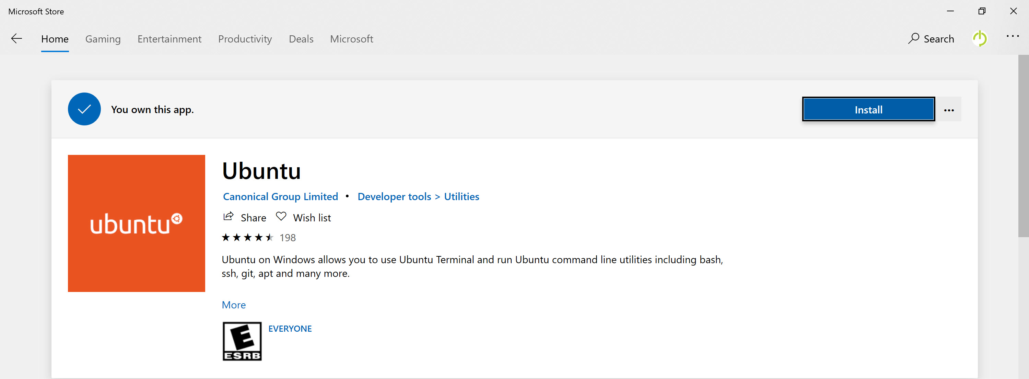The height and width of the screenshot is (379, 1029).
Task: Expand the description with More
Action: pyautogui.click(x=234, y=304)
